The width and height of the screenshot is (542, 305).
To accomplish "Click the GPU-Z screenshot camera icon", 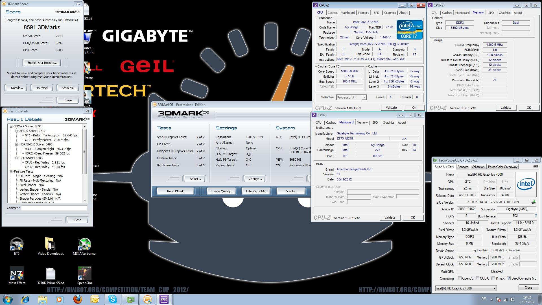I will click(536, 167).
